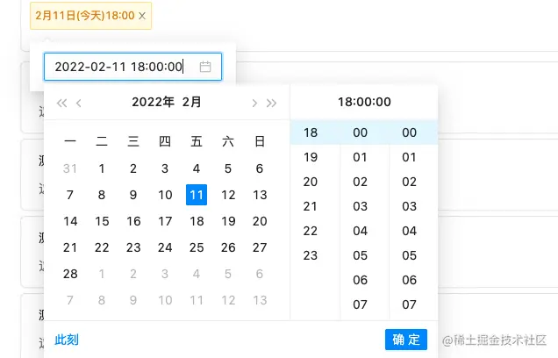Pick February 25 in the calendar
Screen dimensions: 558x358
pos(197,247)
